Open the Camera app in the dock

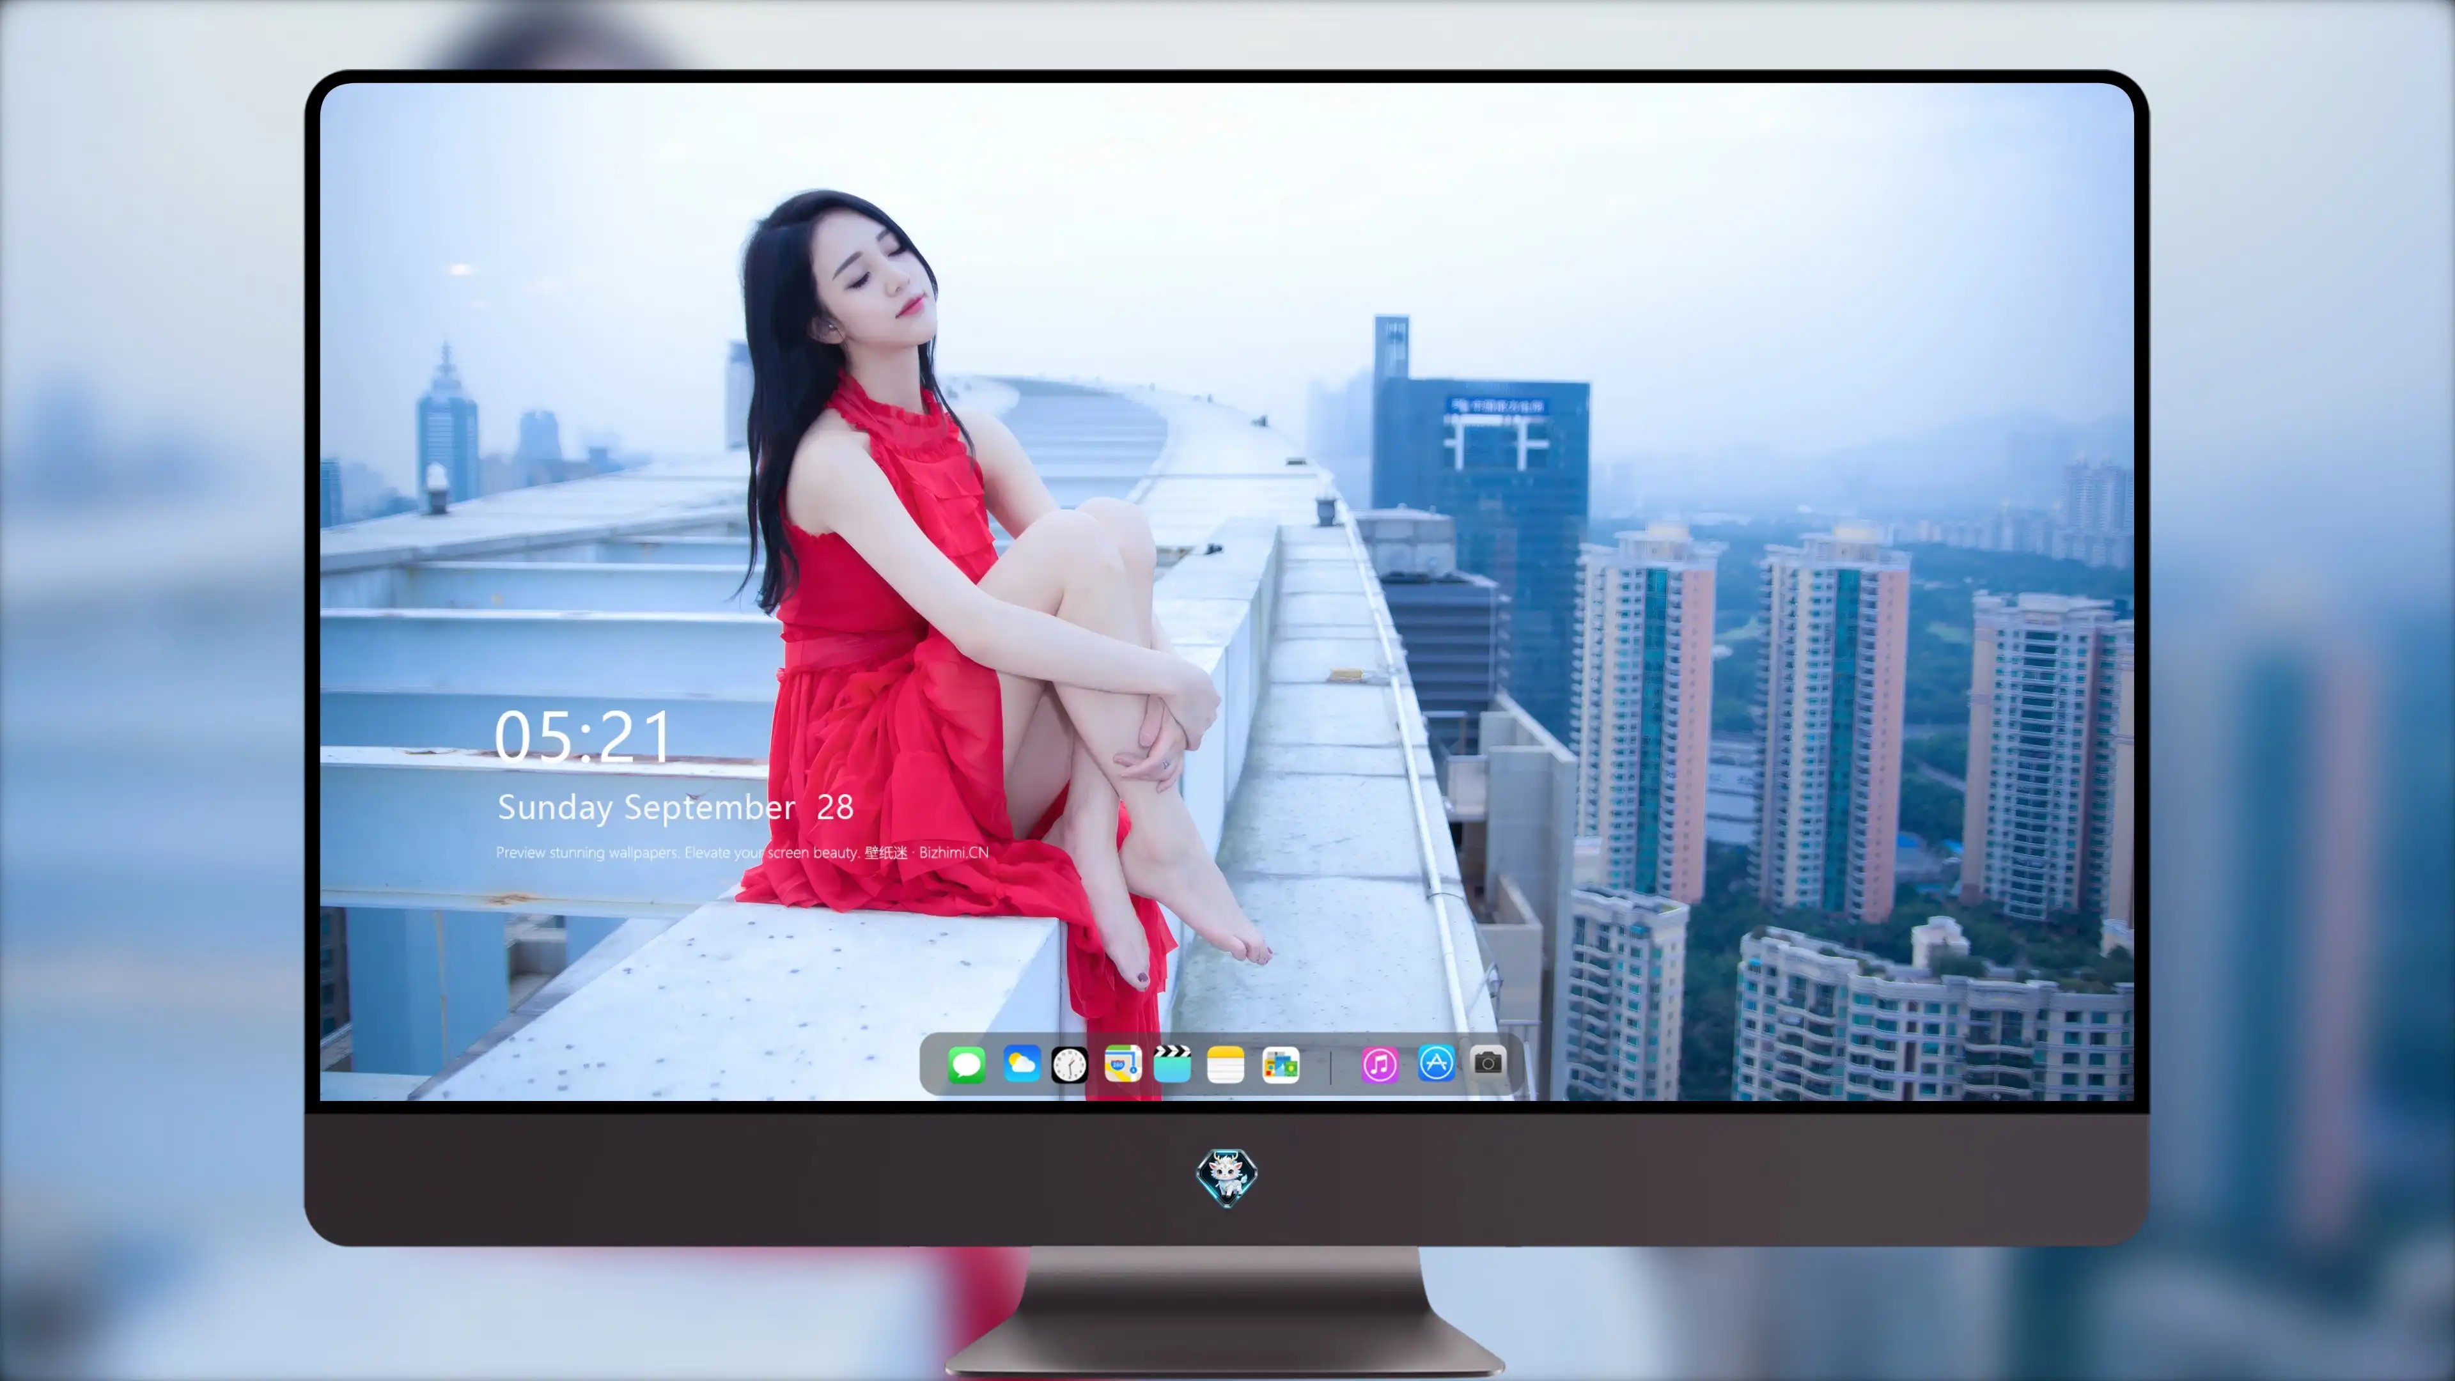pos(1488,1063)
